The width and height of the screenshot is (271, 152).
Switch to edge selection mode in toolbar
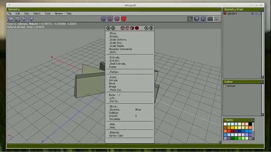[110, 19]
